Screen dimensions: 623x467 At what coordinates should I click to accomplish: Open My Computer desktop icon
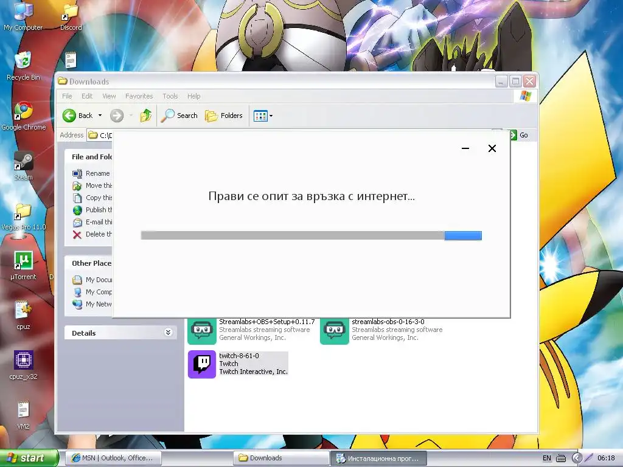coord(23,16)
